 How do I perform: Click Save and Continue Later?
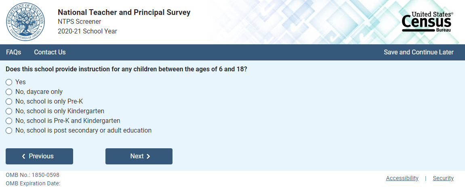tap(419, 52)
